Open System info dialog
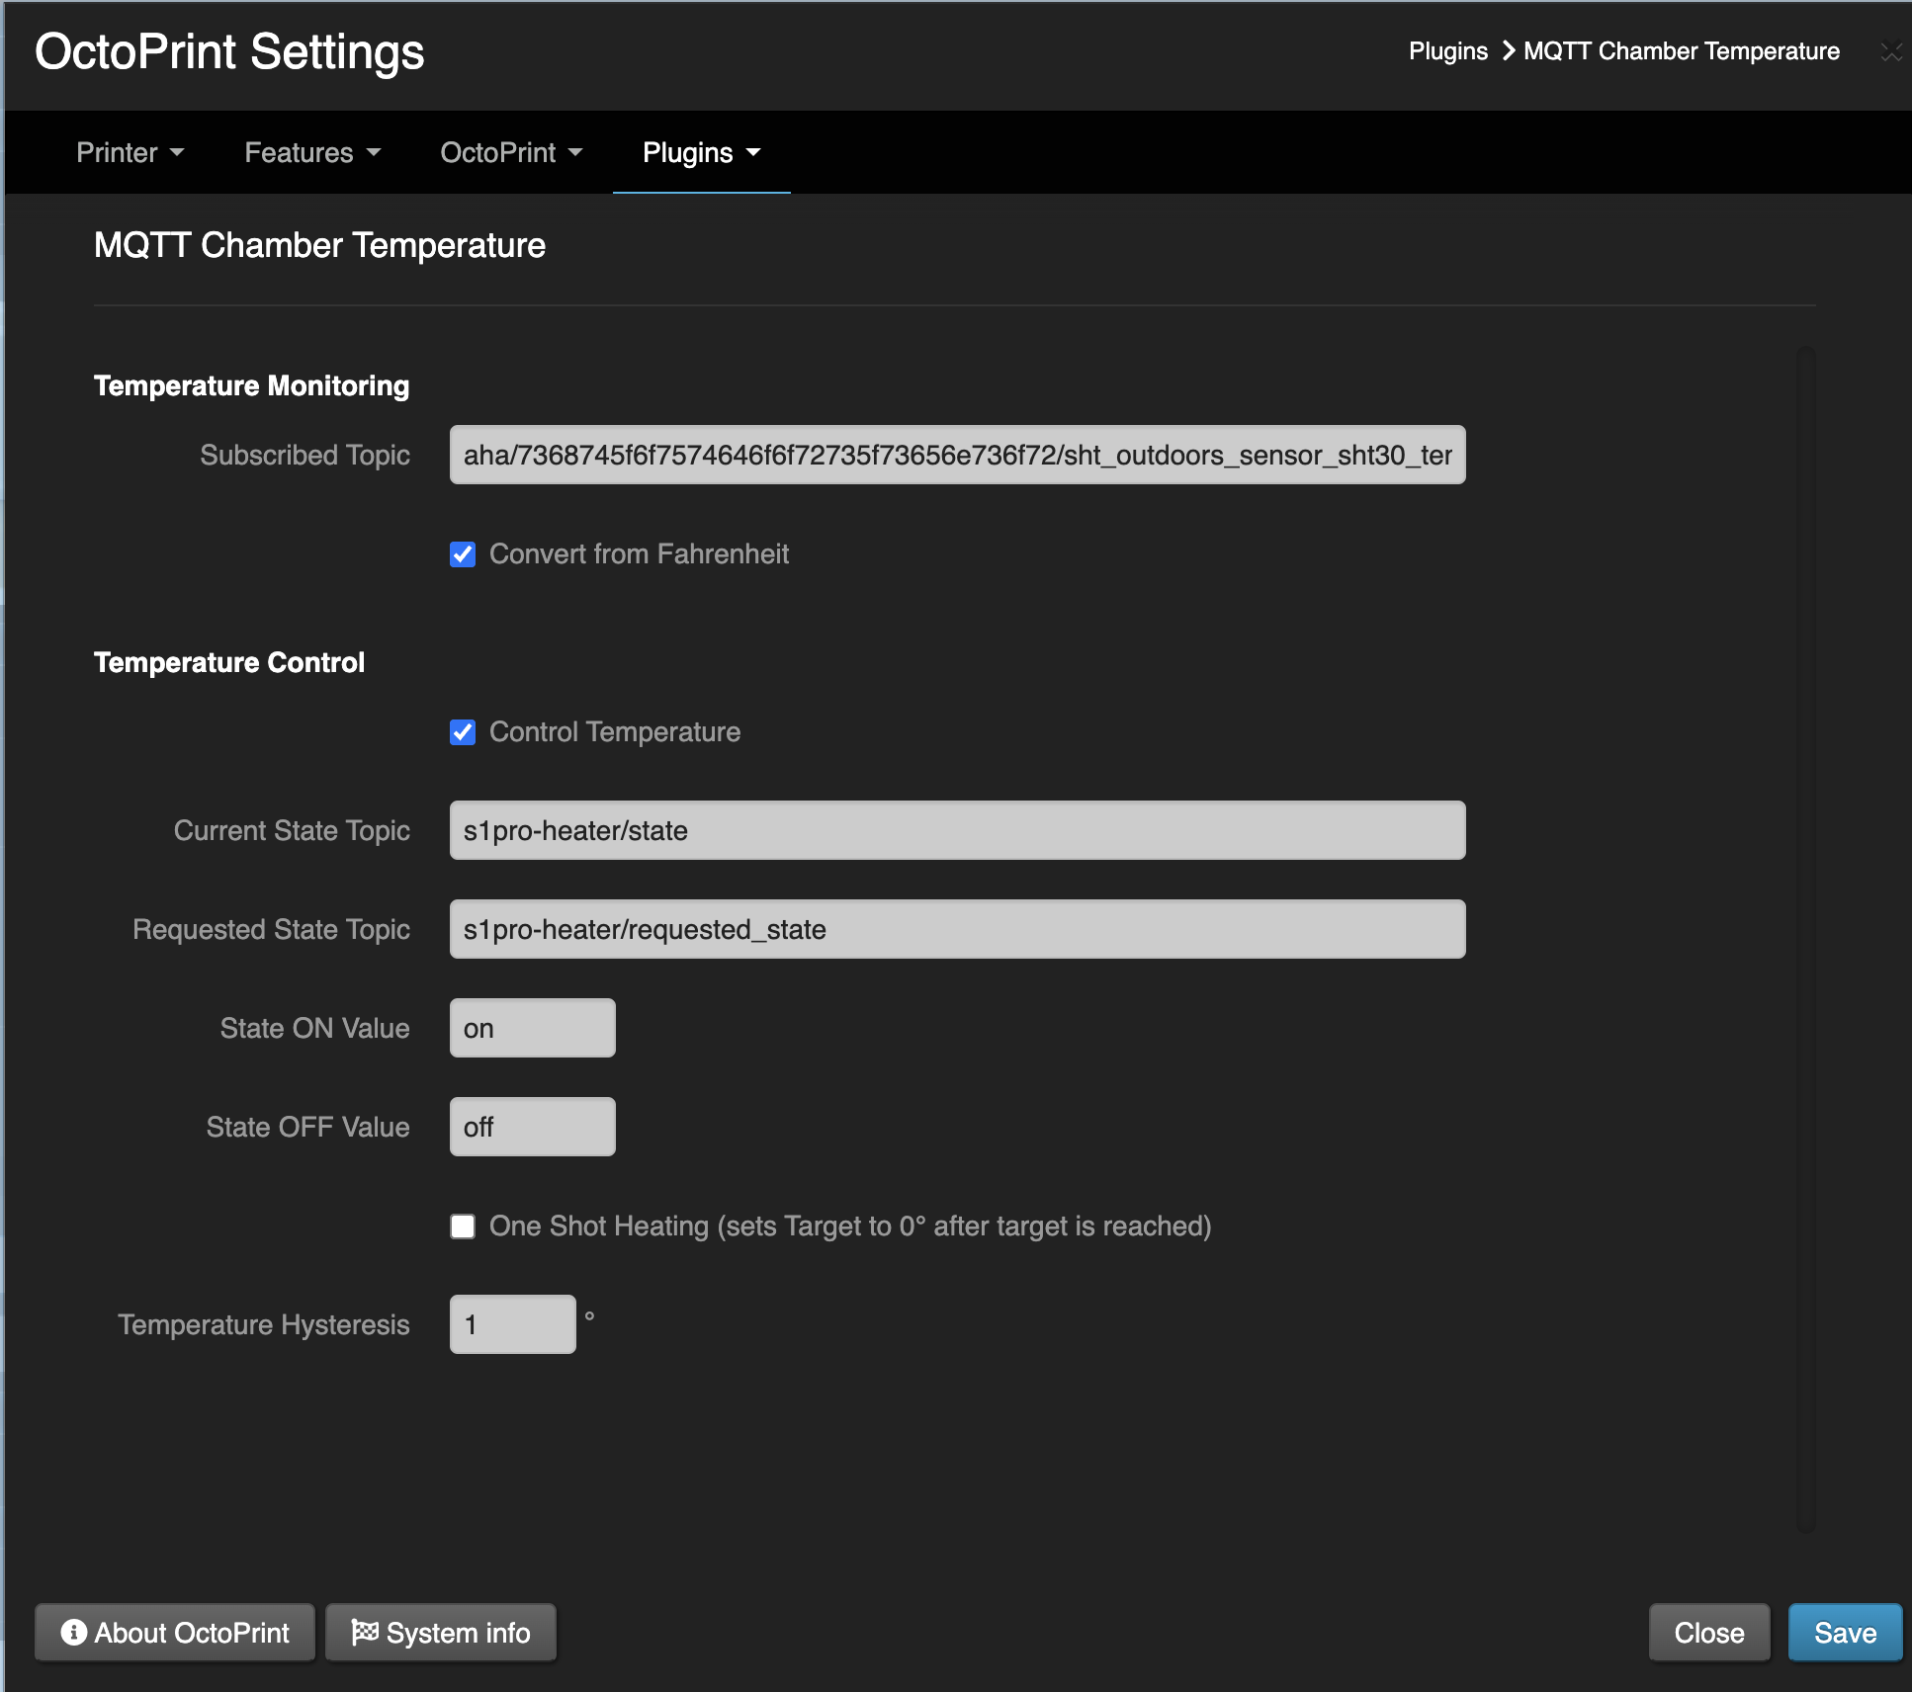 tap(441, 1633)
